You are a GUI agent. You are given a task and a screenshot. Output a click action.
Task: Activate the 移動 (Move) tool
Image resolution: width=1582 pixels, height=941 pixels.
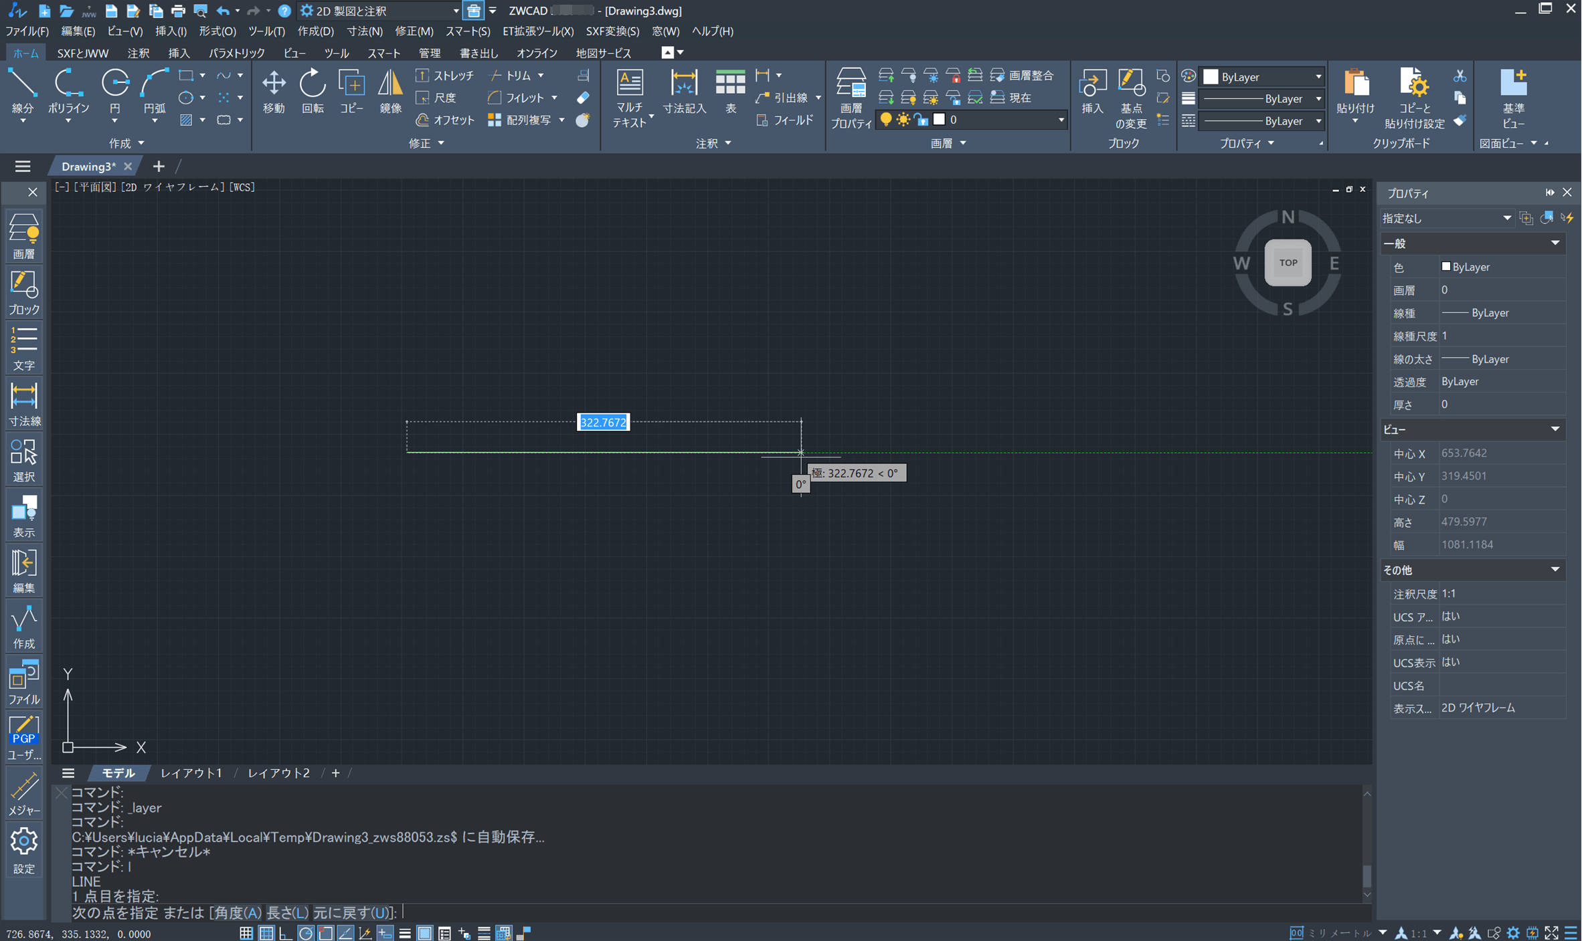pyautogui.click(x=273, y=92)
